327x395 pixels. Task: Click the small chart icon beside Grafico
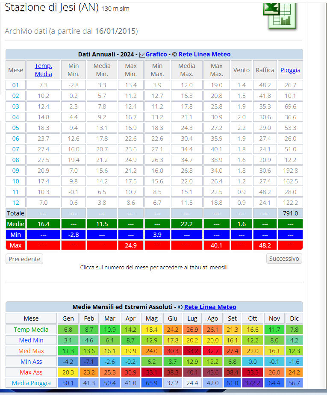click(x=142, y=55)
